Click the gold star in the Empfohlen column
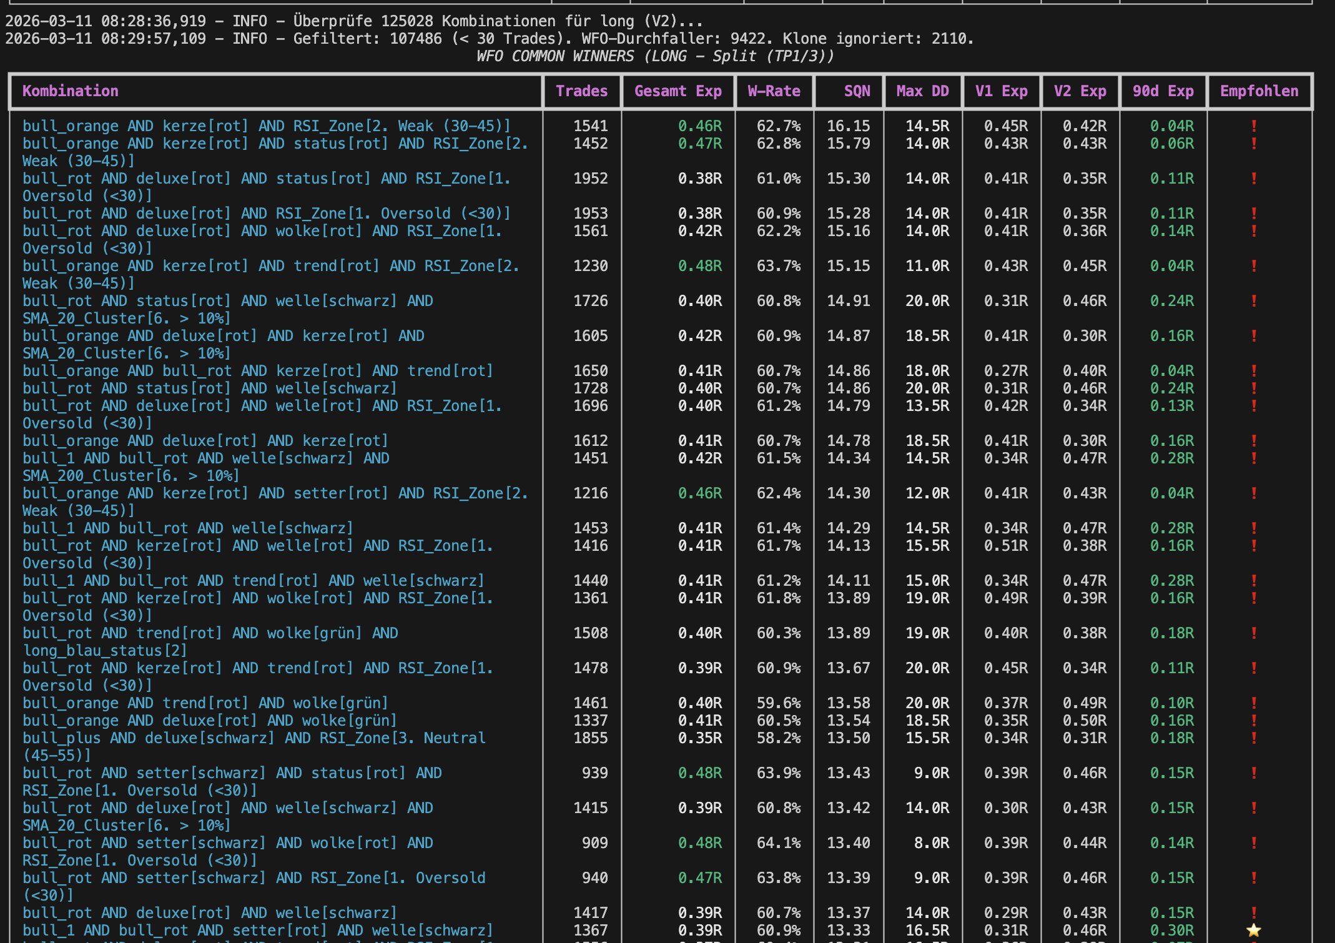 [x=1253, y=931]
